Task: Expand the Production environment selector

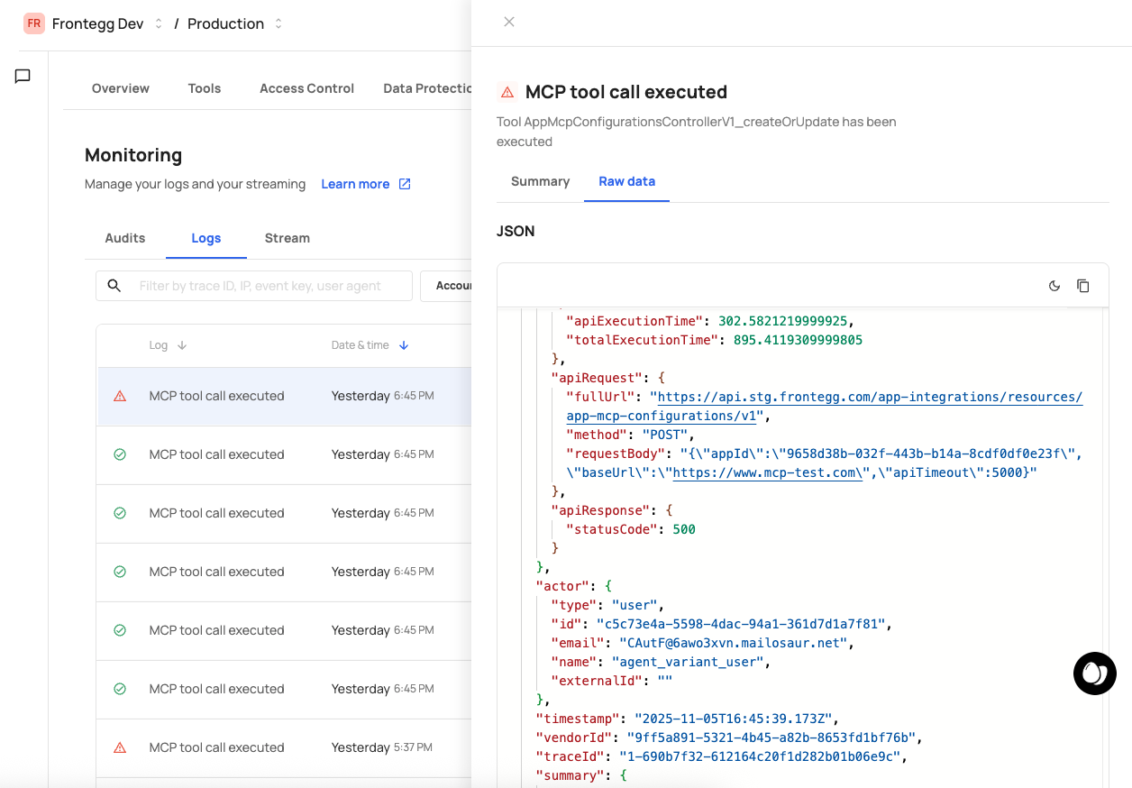Action: (x=278, y=23)
